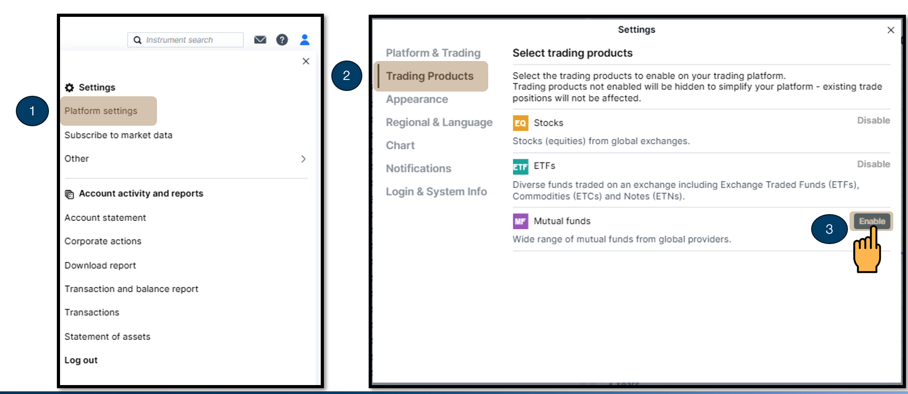Select Regional & Language settings

tap(439, 122)
